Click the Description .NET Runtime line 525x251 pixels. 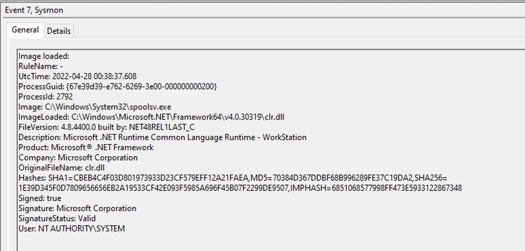pos(162,137)
